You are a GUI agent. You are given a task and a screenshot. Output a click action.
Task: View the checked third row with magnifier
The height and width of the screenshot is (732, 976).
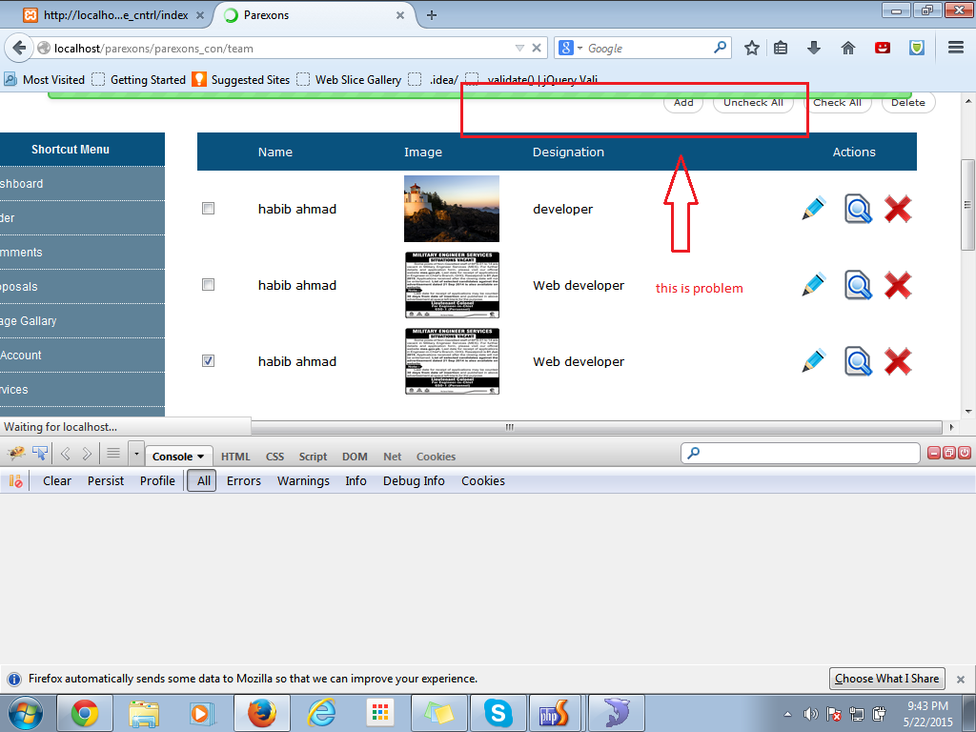[858, 361]
